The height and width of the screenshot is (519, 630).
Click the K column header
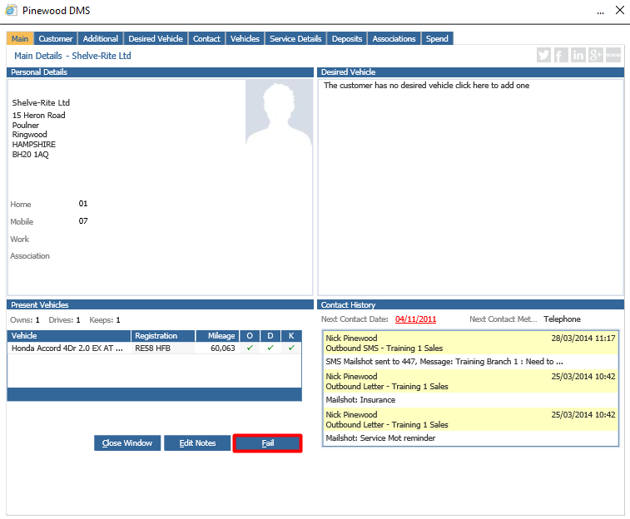click(291, 335)
